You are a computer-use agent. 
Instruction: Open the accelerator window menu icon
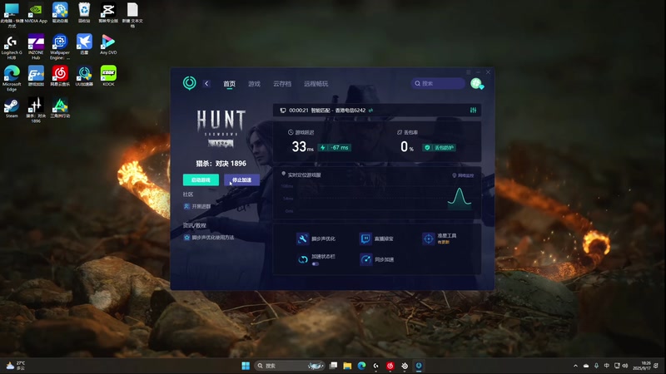tap(469, 72)
